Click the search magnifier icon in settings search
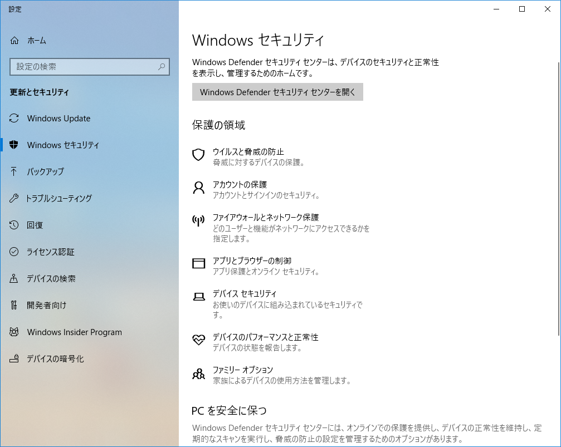 tap(162, 66)
